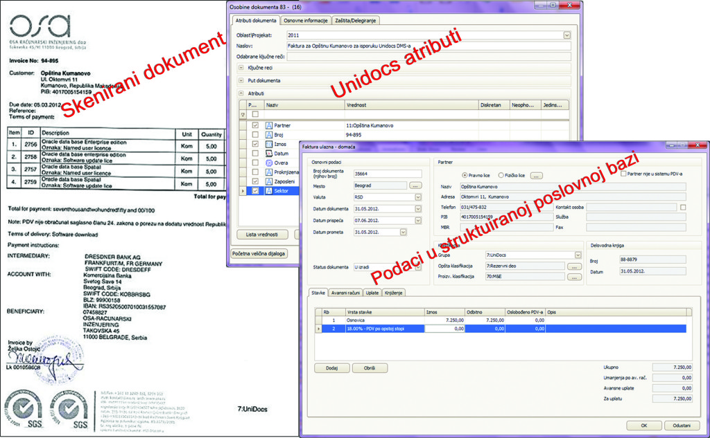The width and height of the screenshot is (710, 438).
Task: Open the Grupa dropdown
Action: coord(578,255)
